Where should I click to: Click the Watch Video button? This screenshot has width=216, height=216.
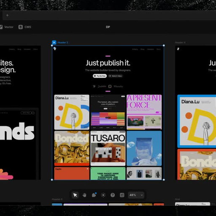(x=115, y=76)
